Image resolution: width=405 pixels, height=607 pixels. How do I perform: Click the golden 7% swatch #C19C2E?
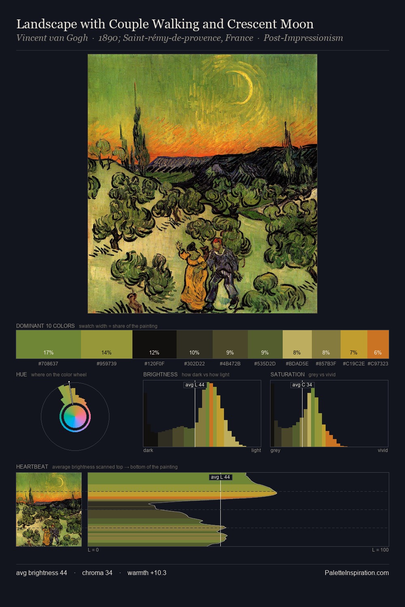(354, 344)
